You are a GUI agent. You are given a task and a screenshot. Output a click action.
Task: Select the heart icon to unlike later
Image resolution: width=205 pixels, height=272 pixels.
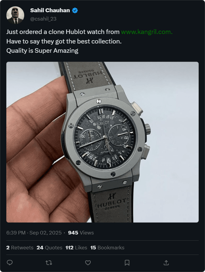(x=88, y=262)
